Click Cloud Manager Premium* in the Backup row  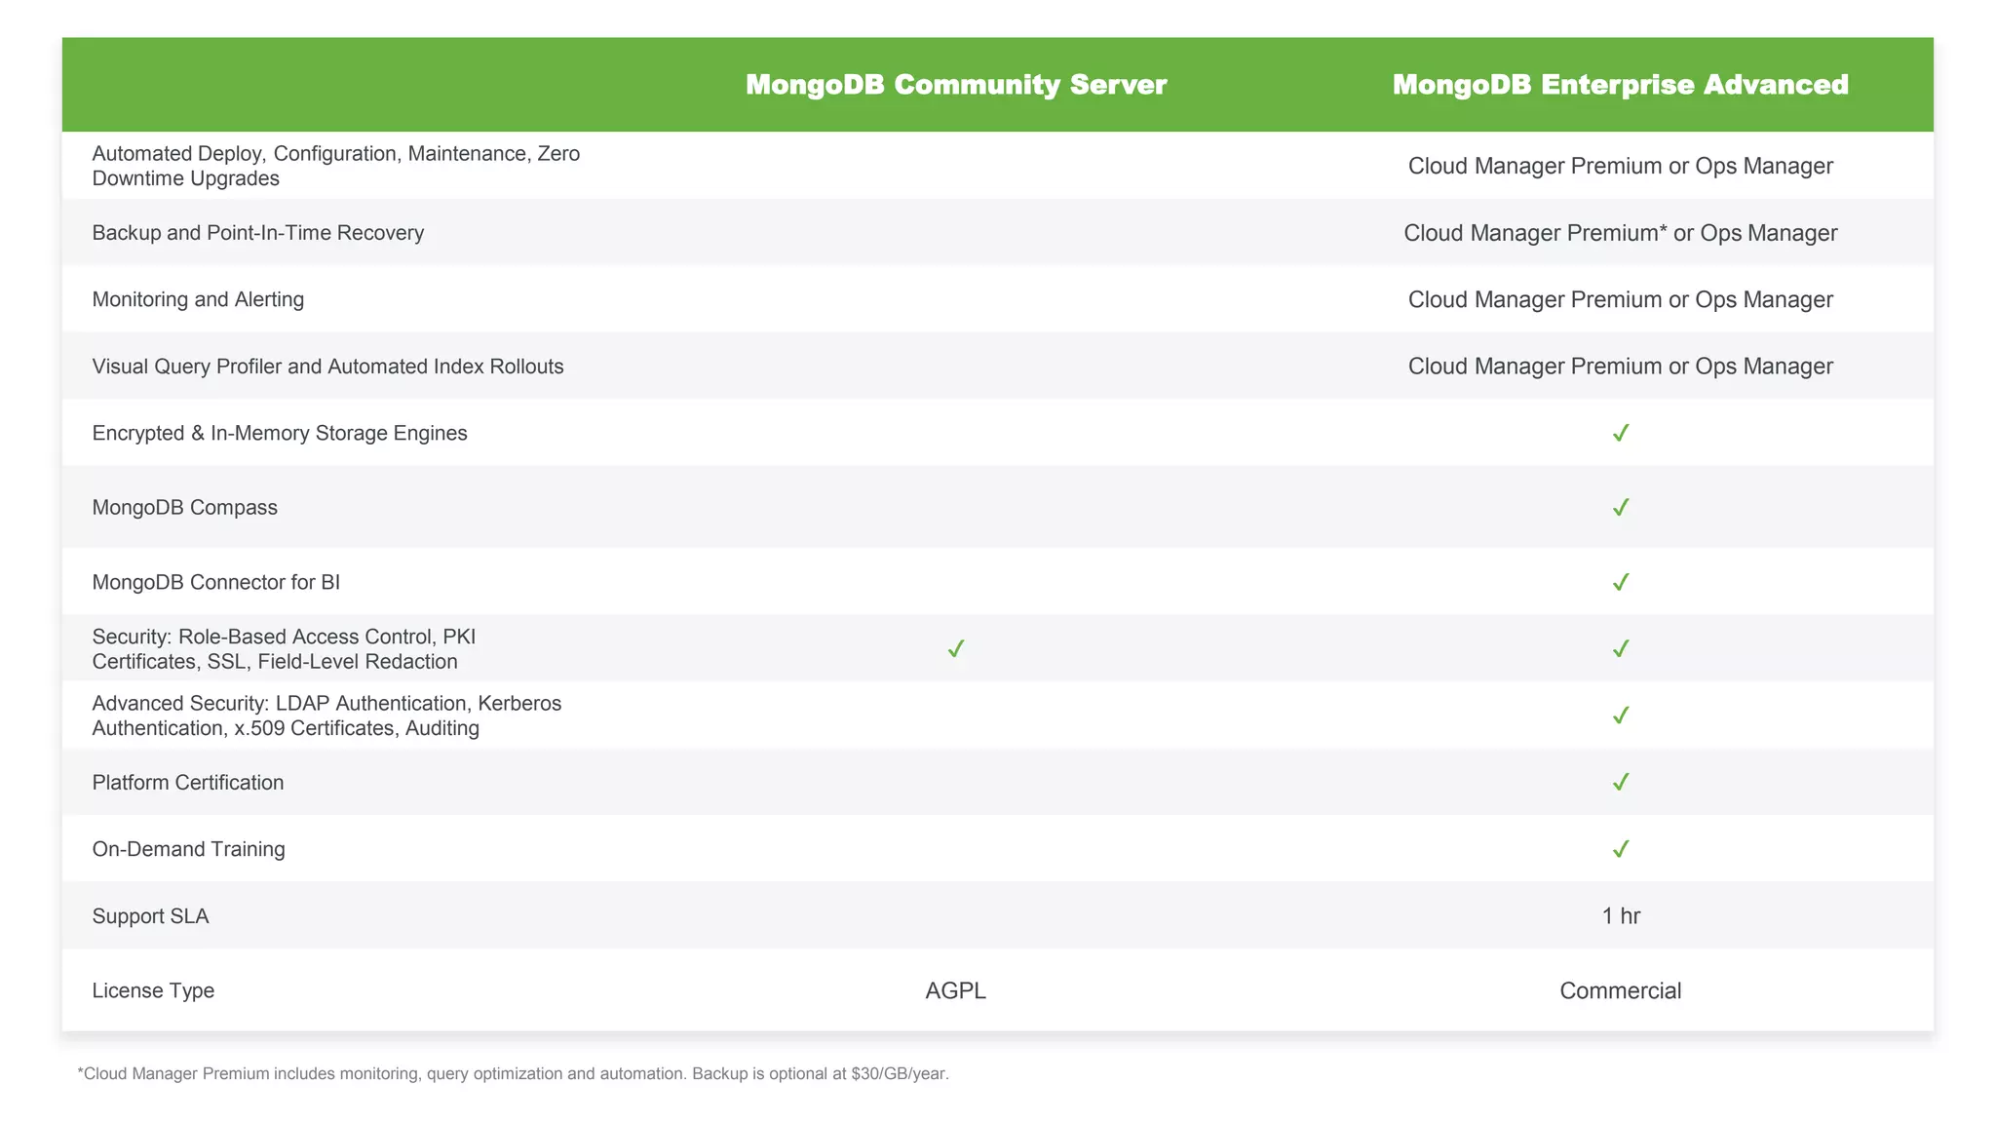coord(1535,233)
